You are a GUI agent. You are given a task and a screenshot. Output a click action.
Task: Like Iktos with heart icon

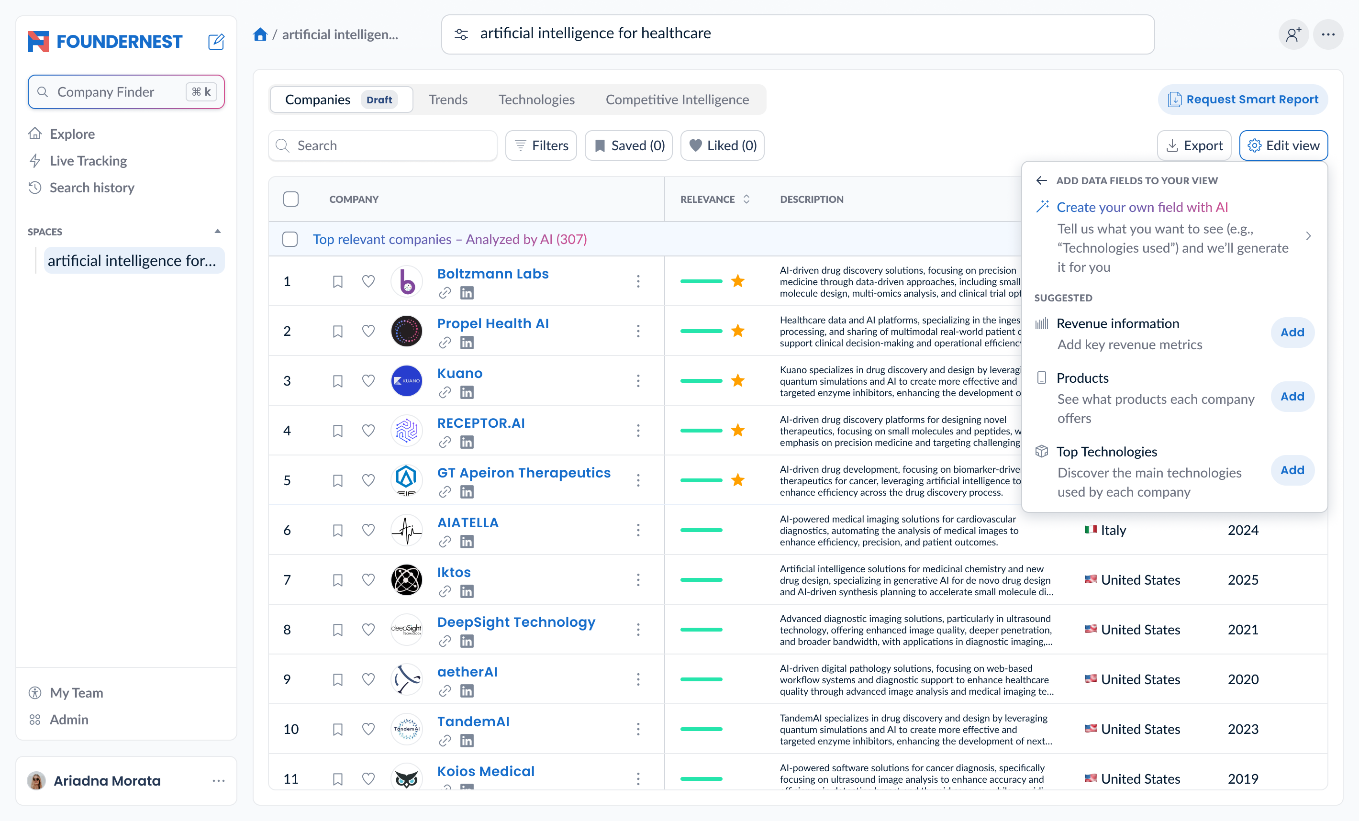pos(368,579)
